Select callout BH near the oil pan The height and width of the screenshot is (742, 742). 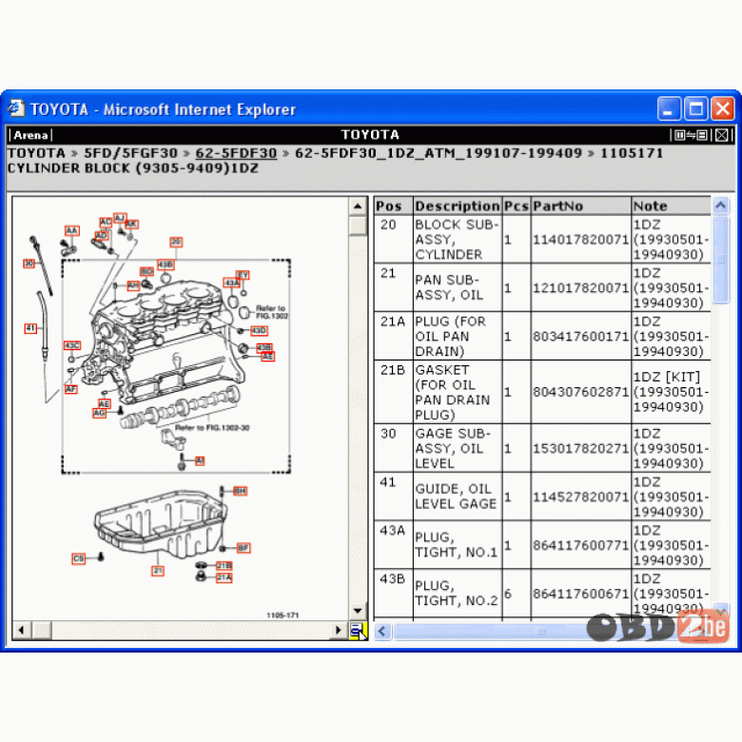241,491
